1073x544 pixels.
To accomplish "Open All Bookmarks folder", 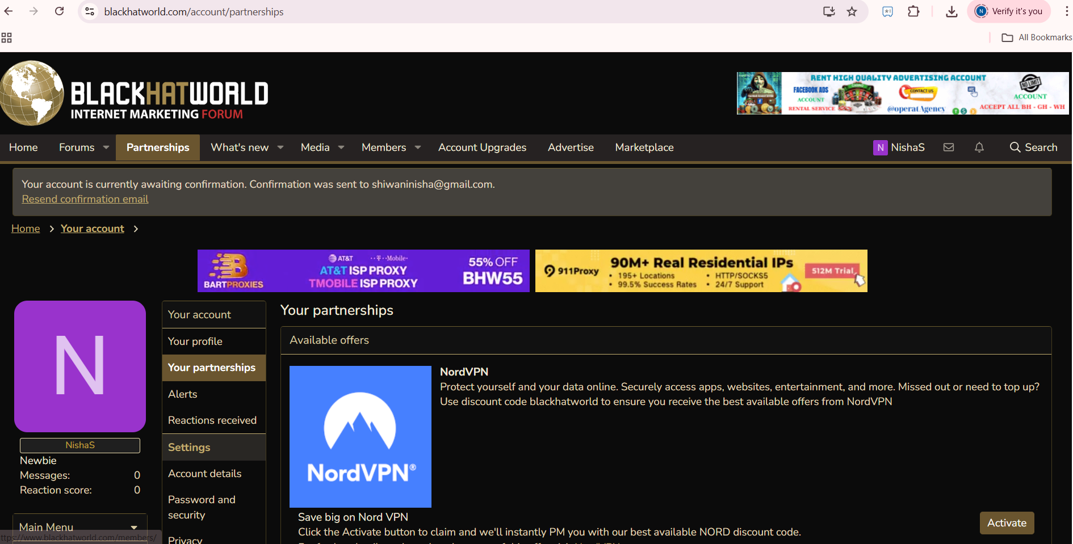I will 1037,37.
